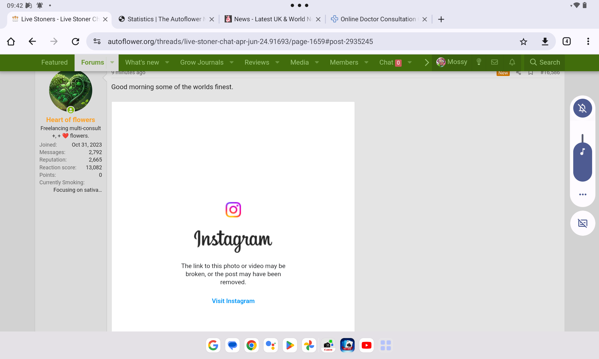Viewport: 599px width, 359px height.
Task: Open Media section
Action: [299, 62]
